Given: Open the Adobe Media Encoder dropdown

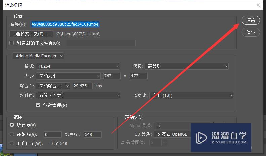Looking at the screenshot, I should (38, 56).
